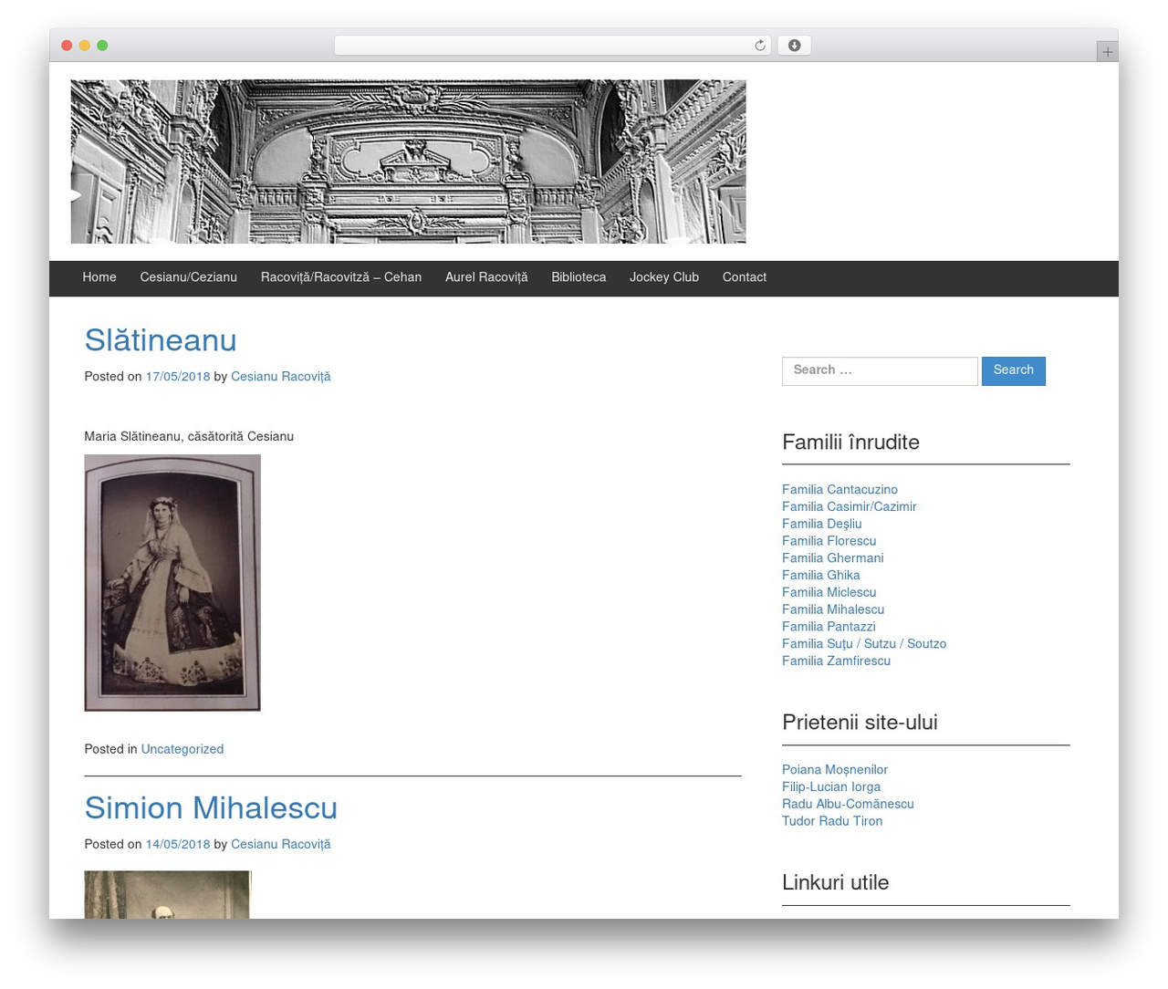Open the Simion Mihalescu photo thumbnail

167,894
